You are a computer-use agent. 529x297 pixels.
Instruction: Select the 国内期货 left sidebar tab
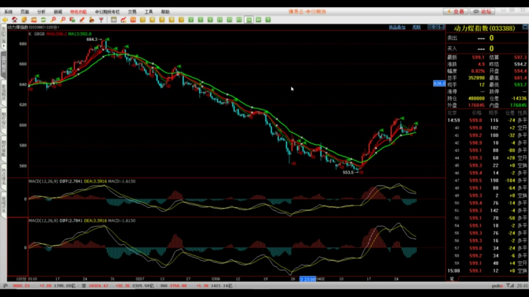click(x=3, y=65)
